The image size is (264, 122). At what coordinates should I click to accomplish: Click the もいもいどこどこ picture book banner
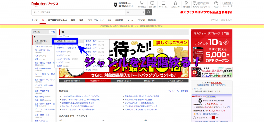coord(212,72)
